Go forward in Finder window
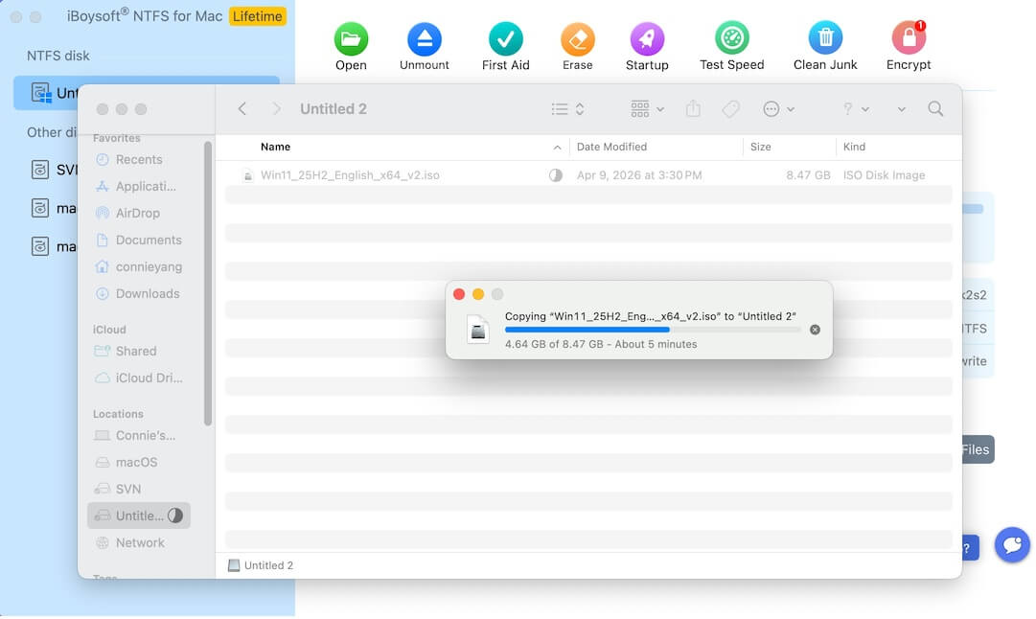Image resolution: width=1036 pixels, height=619 pixels. (276, 109)
